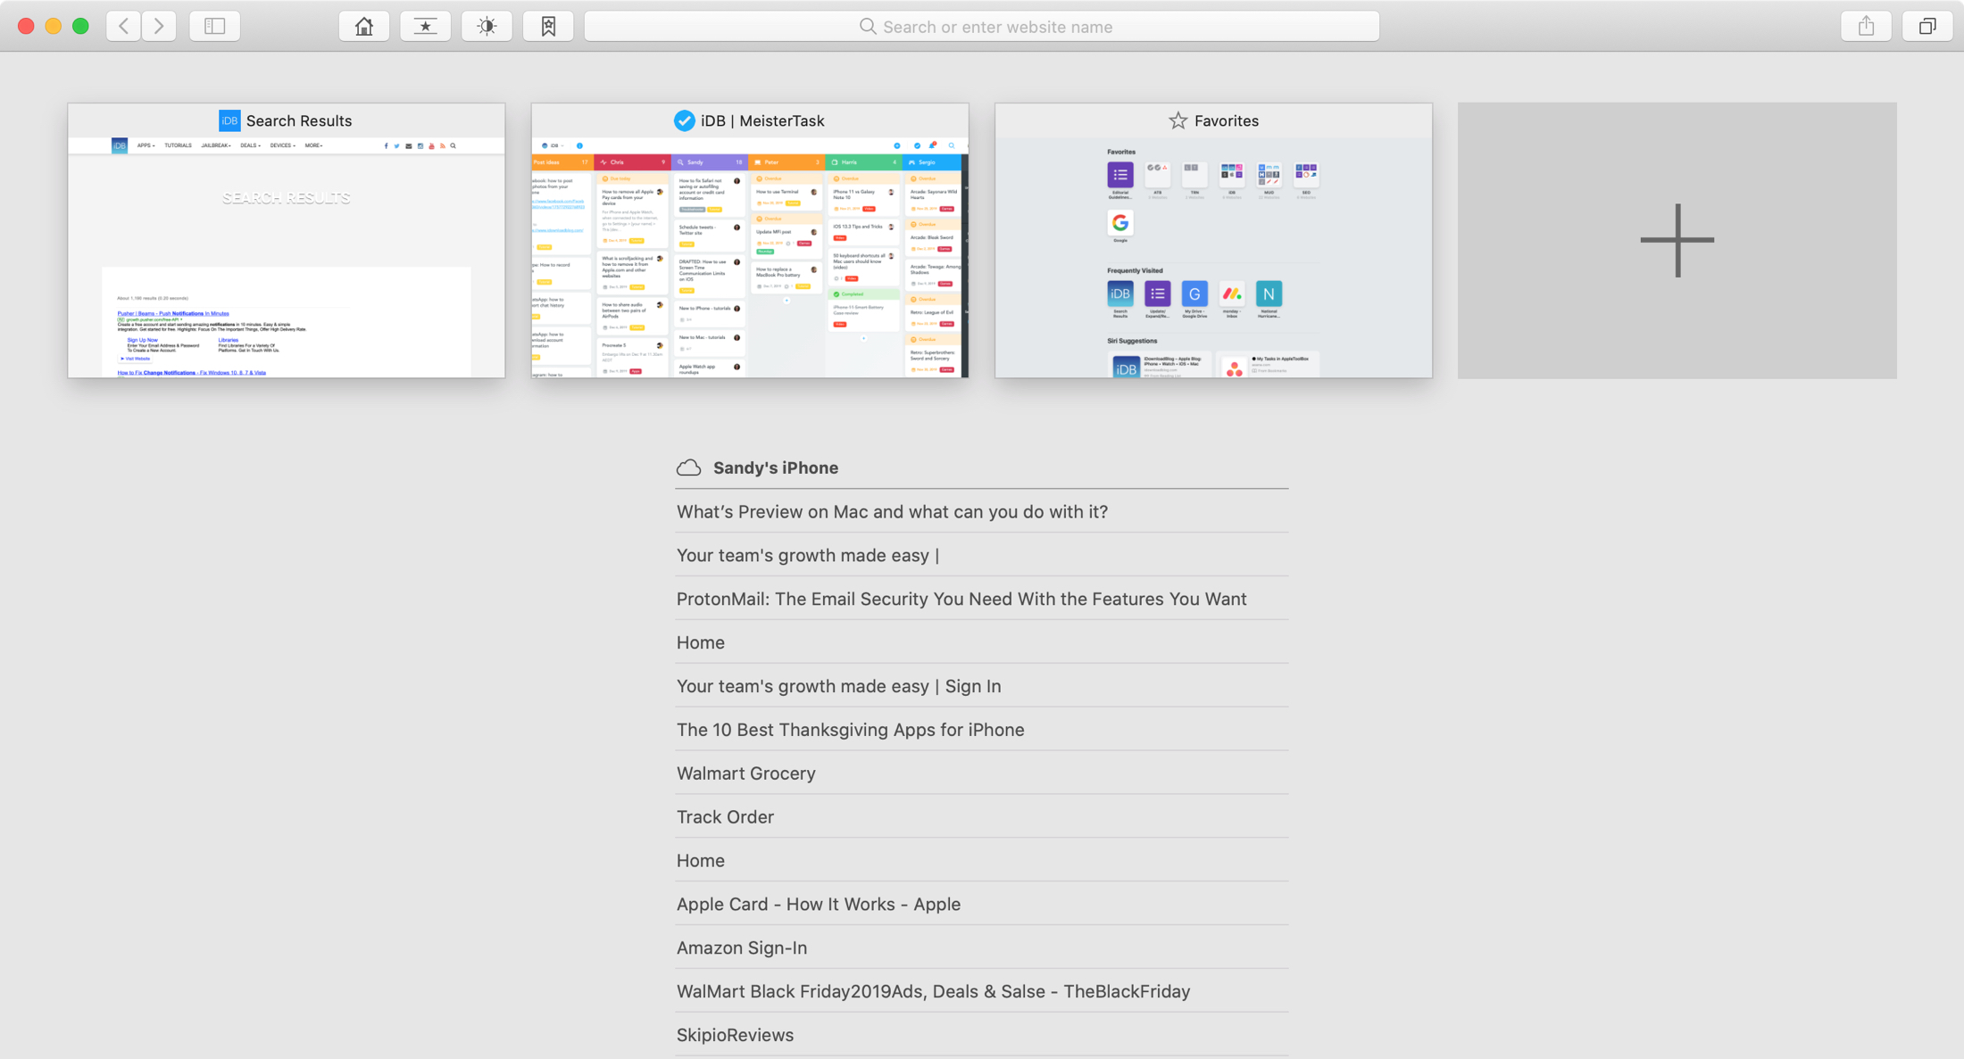Go forward with the forward arrow button
This screenshot has height=1059, width=1964.
pyautogui.click(x=159, y=26)
